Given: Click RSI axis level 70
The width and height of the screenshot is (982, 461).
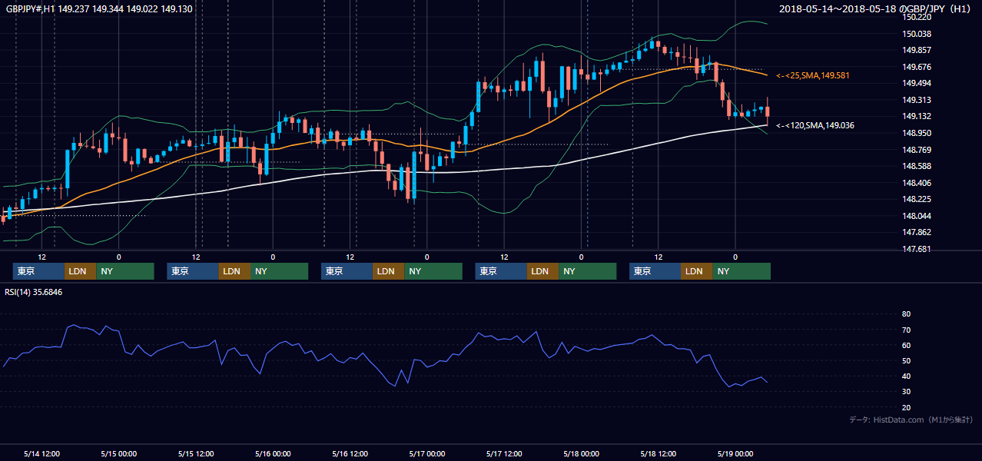Looking at the screenshot, I should pos(906,330).
